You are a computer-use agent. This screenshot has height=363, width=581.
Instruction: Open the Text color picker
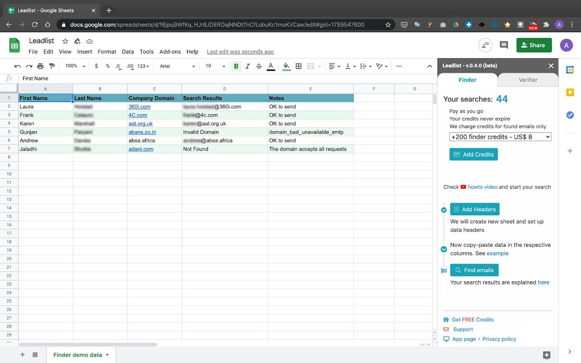271,66
